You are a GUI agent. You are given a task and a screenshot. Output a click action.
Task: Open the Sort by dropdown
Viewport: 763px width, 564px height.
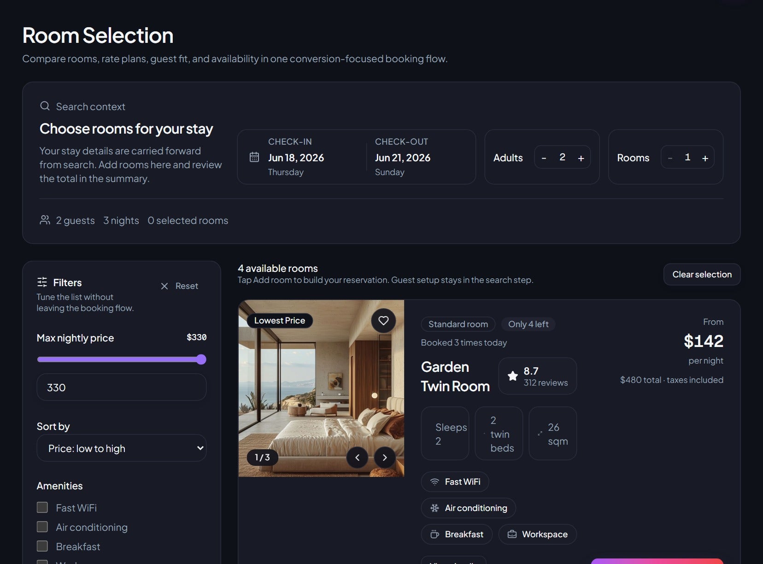122,448
